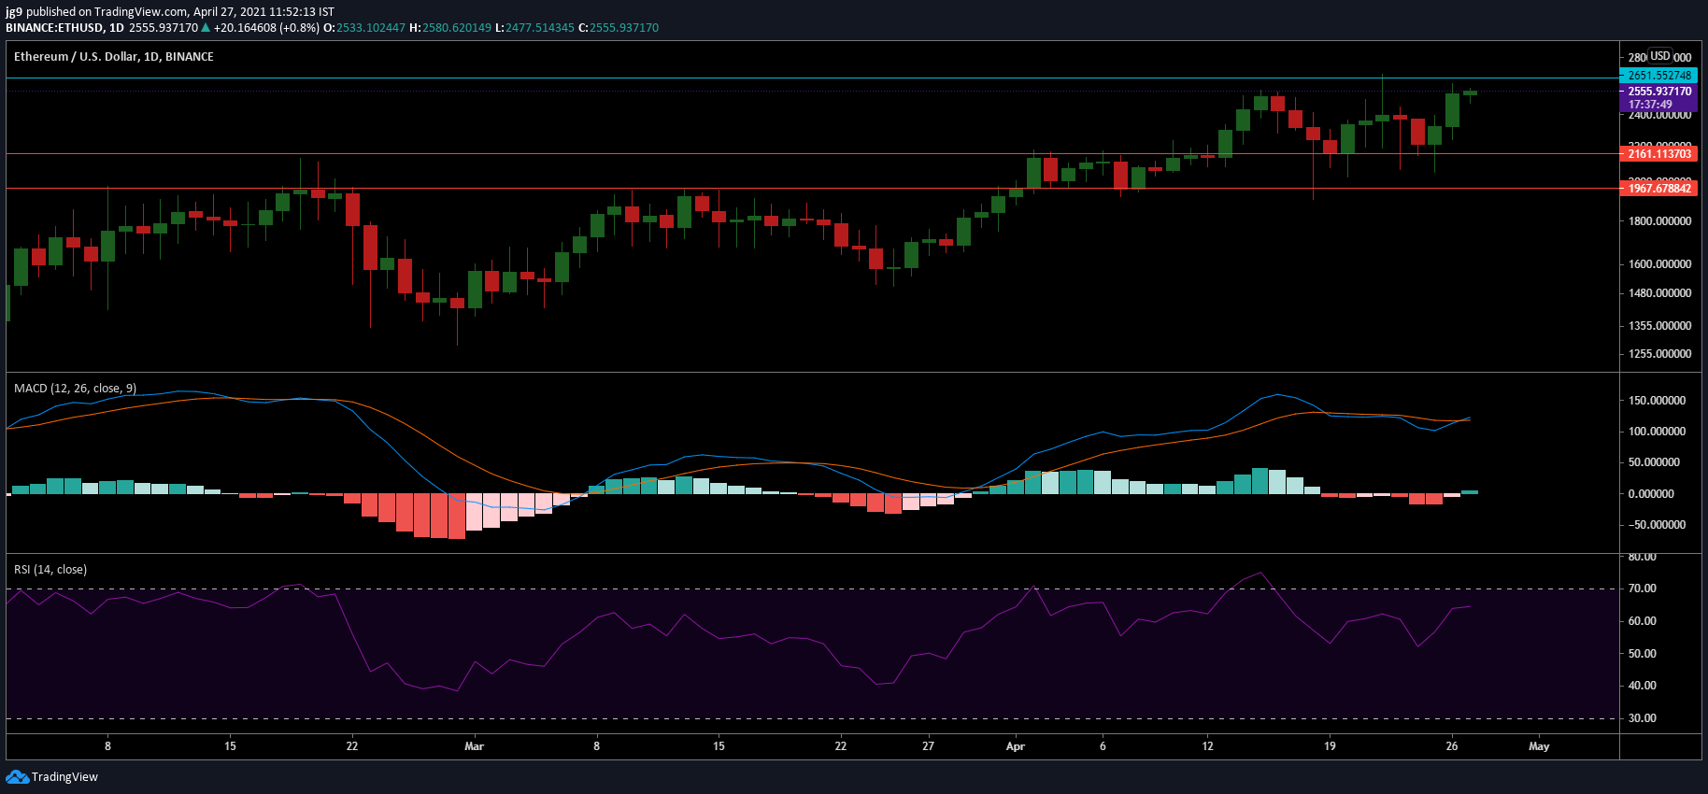Click the red horizontal line at 2161

811,153
